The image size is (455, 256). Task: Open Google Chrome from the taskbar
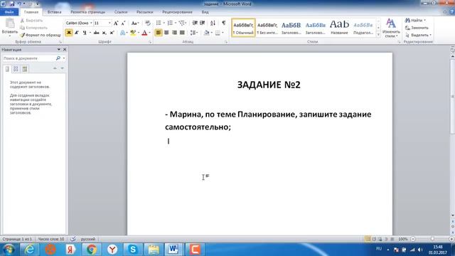click(92, 250)
